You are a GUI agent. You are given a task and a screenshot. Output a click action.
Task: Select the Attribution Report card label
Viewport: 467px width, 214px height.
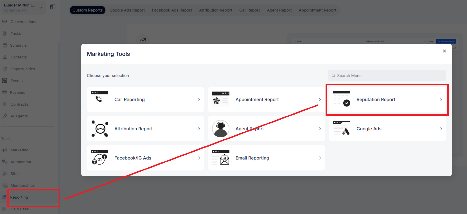[x=134, y=129]
